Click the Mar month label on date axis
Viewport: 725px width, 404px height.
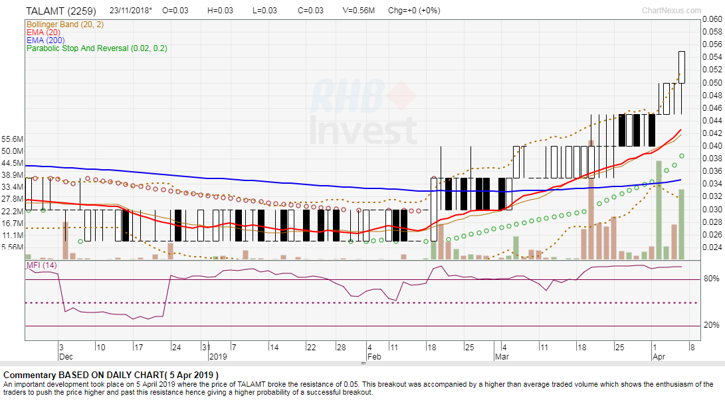click(x=502, y=356)
